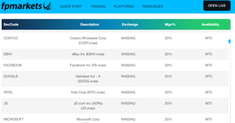The height and width of the screenshot is (123, 235).
Task: Open the Quick Start menu
Action: coord(71,6)
